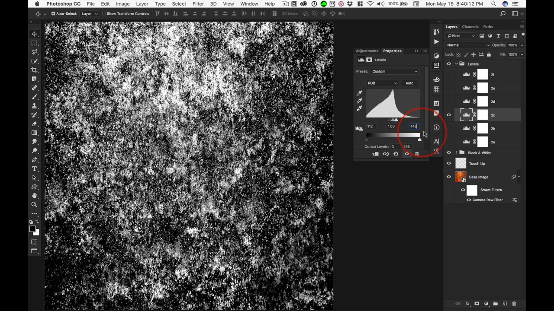
Task: Open Spotlight search in the menu bar
Action: 494,4
